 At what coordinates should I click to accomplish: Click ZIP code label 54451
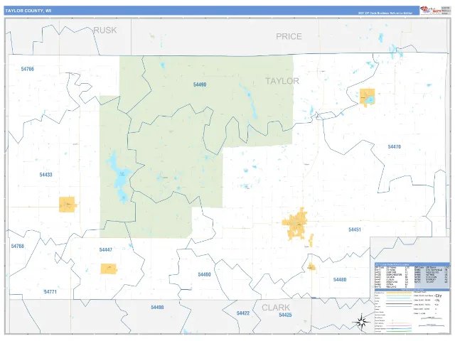pos(355,229)
